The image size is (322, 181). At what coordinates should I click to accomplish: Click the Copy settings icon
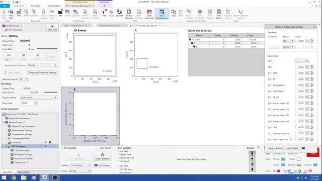pyautogui.click(x=174, y=14)
